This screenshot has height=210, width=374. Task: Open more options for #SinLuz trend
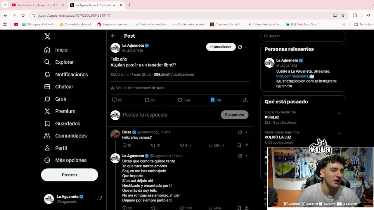pyautogui.click(x=340, y=113)
